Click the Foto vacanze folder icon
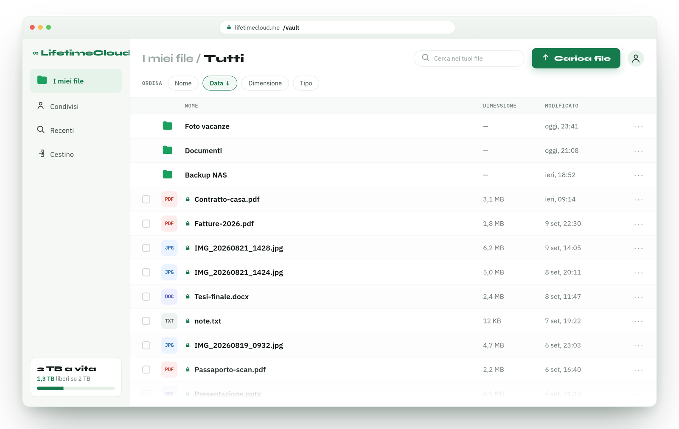 pyautogui.click(x=168, y=126)
